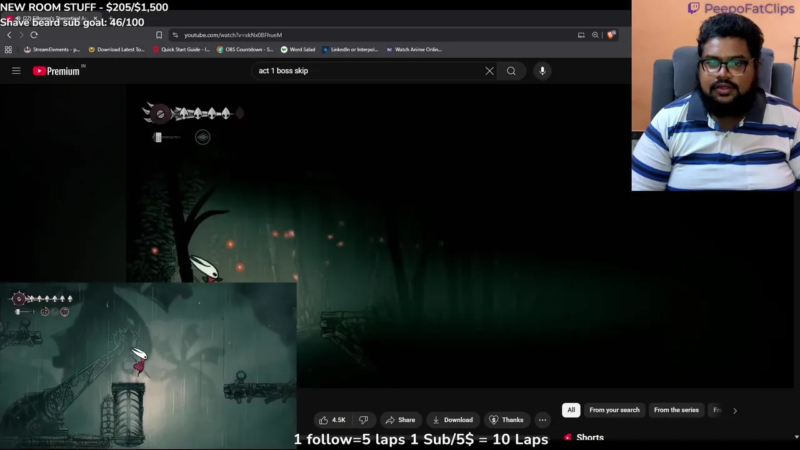Viewport: 800px width, 450px height.
Task: Click the YouTube search magnifier button
Action: pyautogui.click(x=511, y=71)
